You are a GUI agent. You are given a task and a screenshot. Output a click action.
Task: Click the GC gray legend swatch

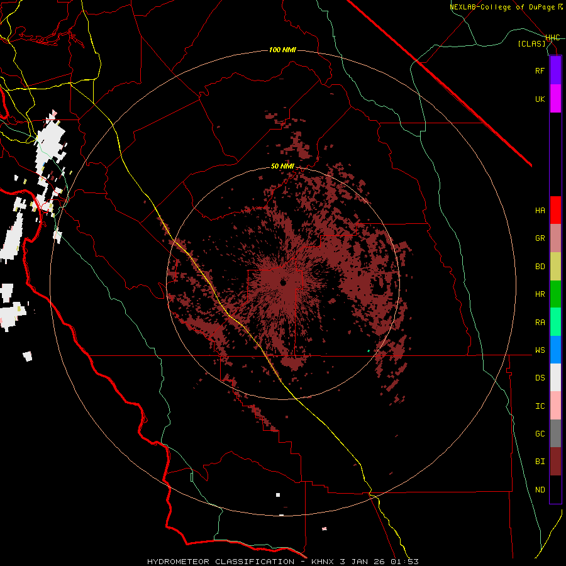coord(555,433)
